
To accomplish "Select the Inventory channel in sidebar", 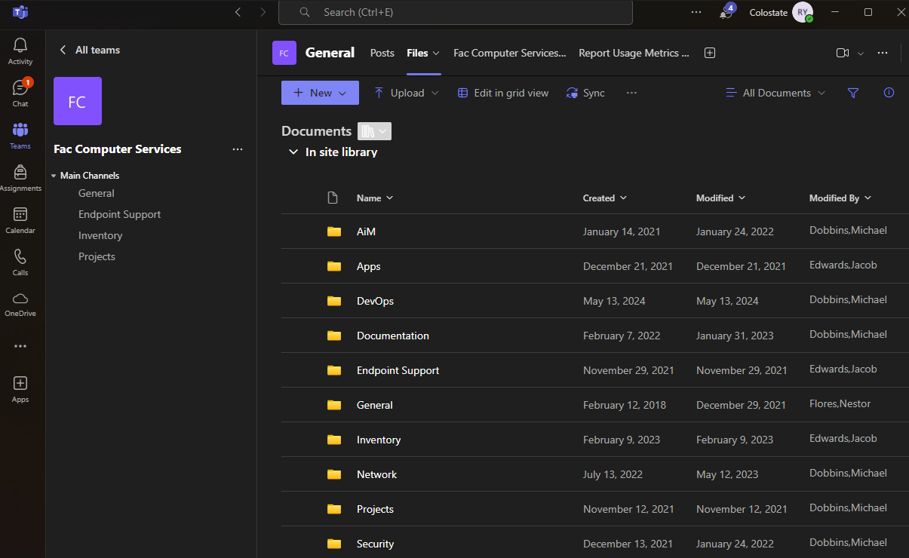I will pos(100,235).
